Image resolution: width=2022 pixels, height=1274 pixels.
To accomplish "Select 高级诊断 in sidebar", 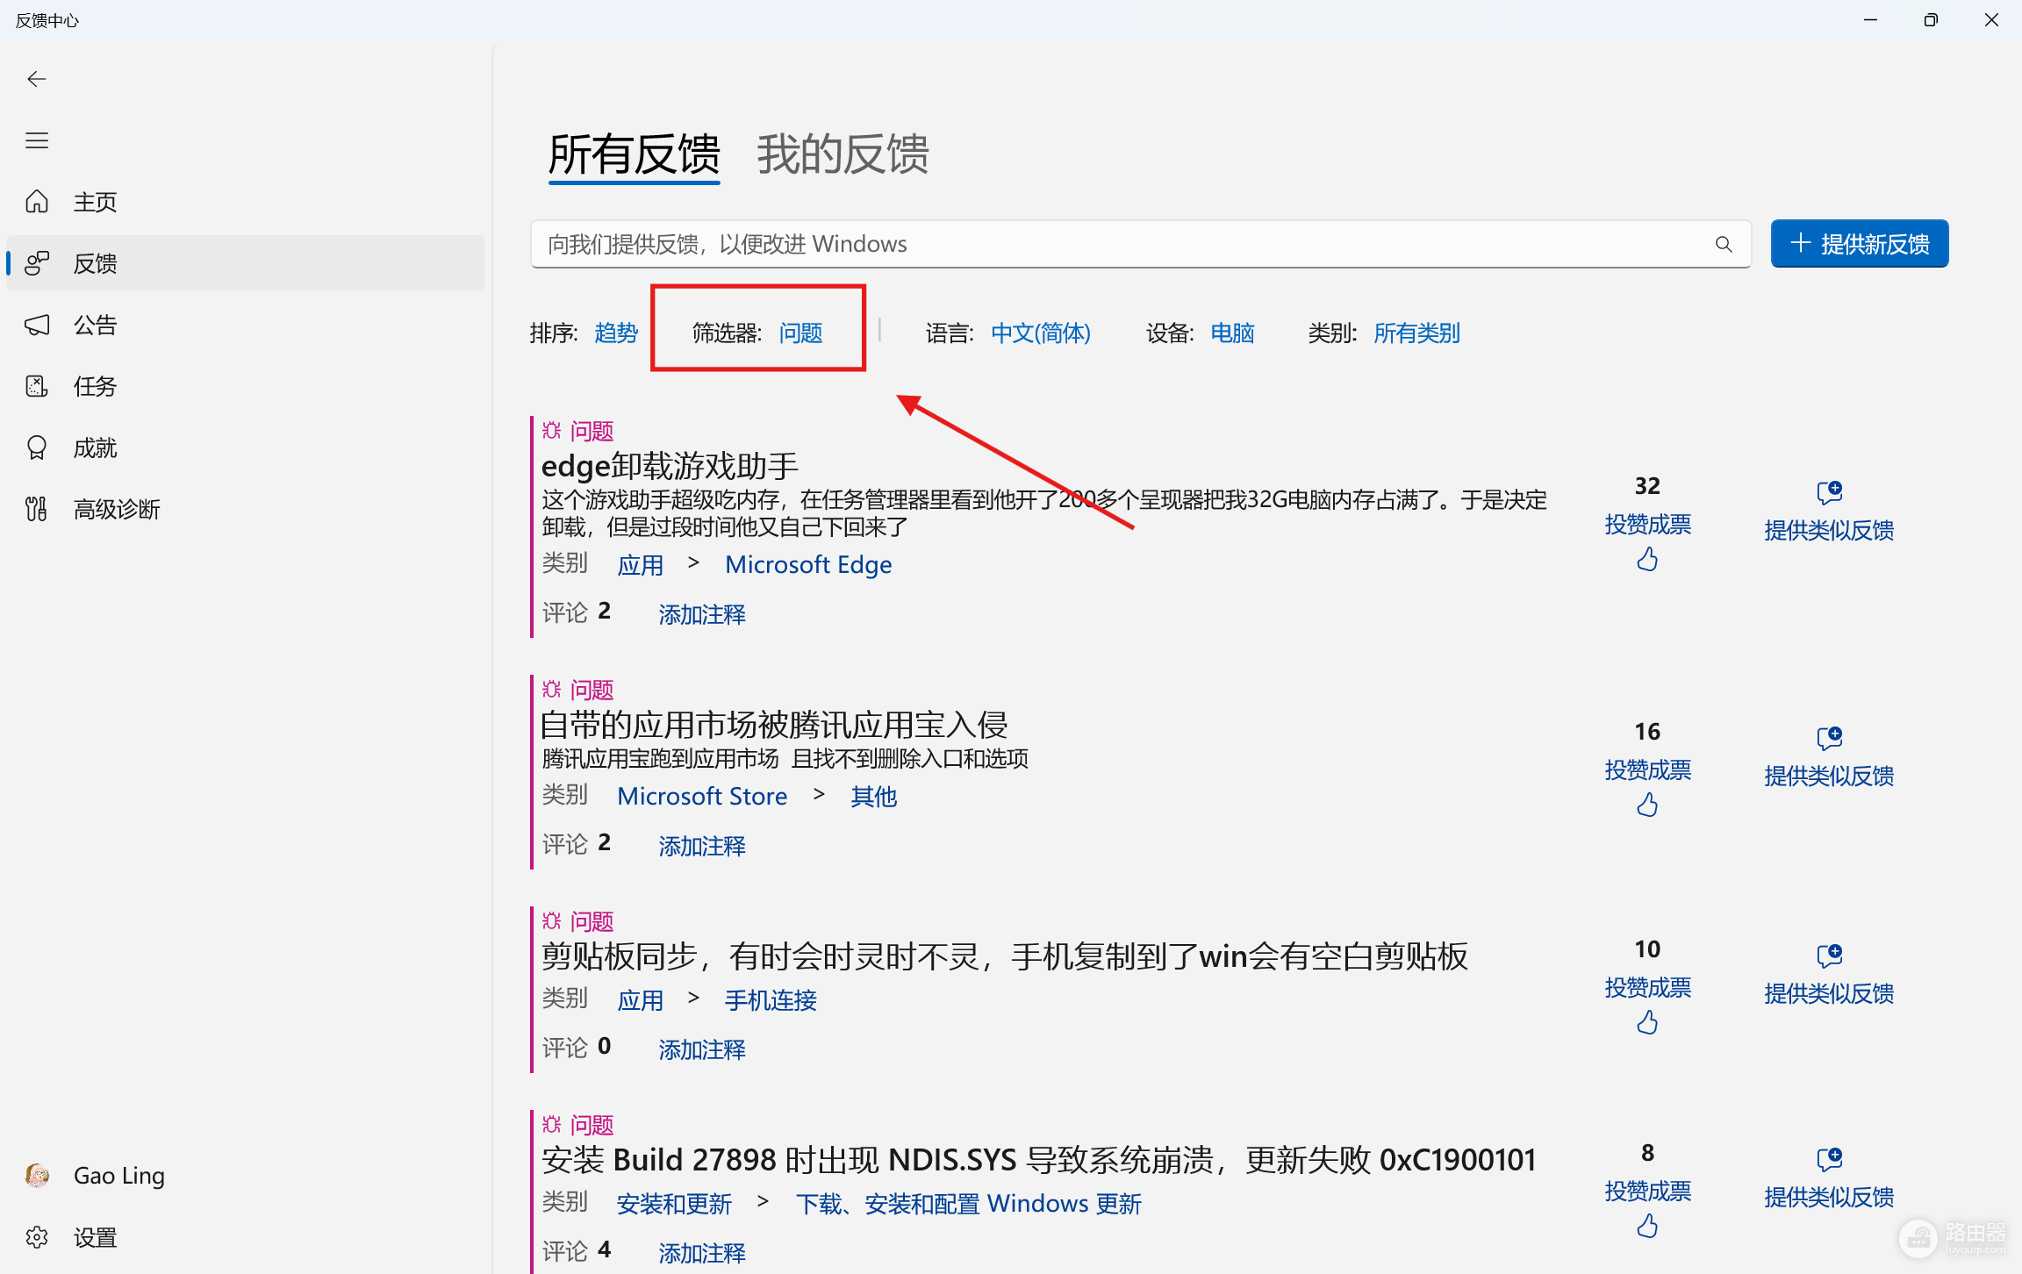I will point(246,509).
